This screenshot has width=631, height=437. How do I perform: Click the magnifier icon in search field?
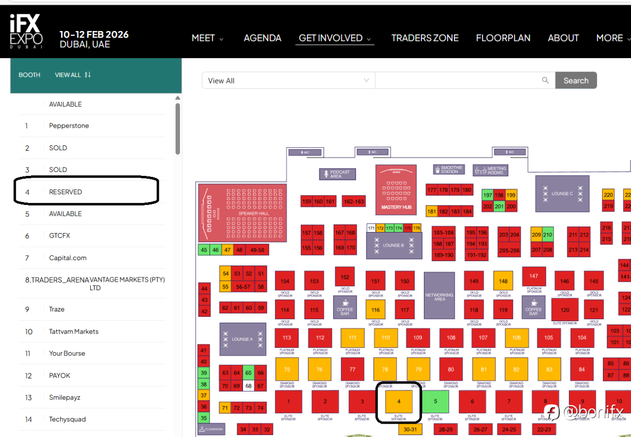(x=545, y=80)
